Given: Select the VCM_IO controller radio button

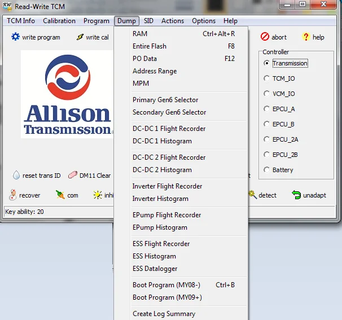Looking at the screenshot, I should pos(266,94).
